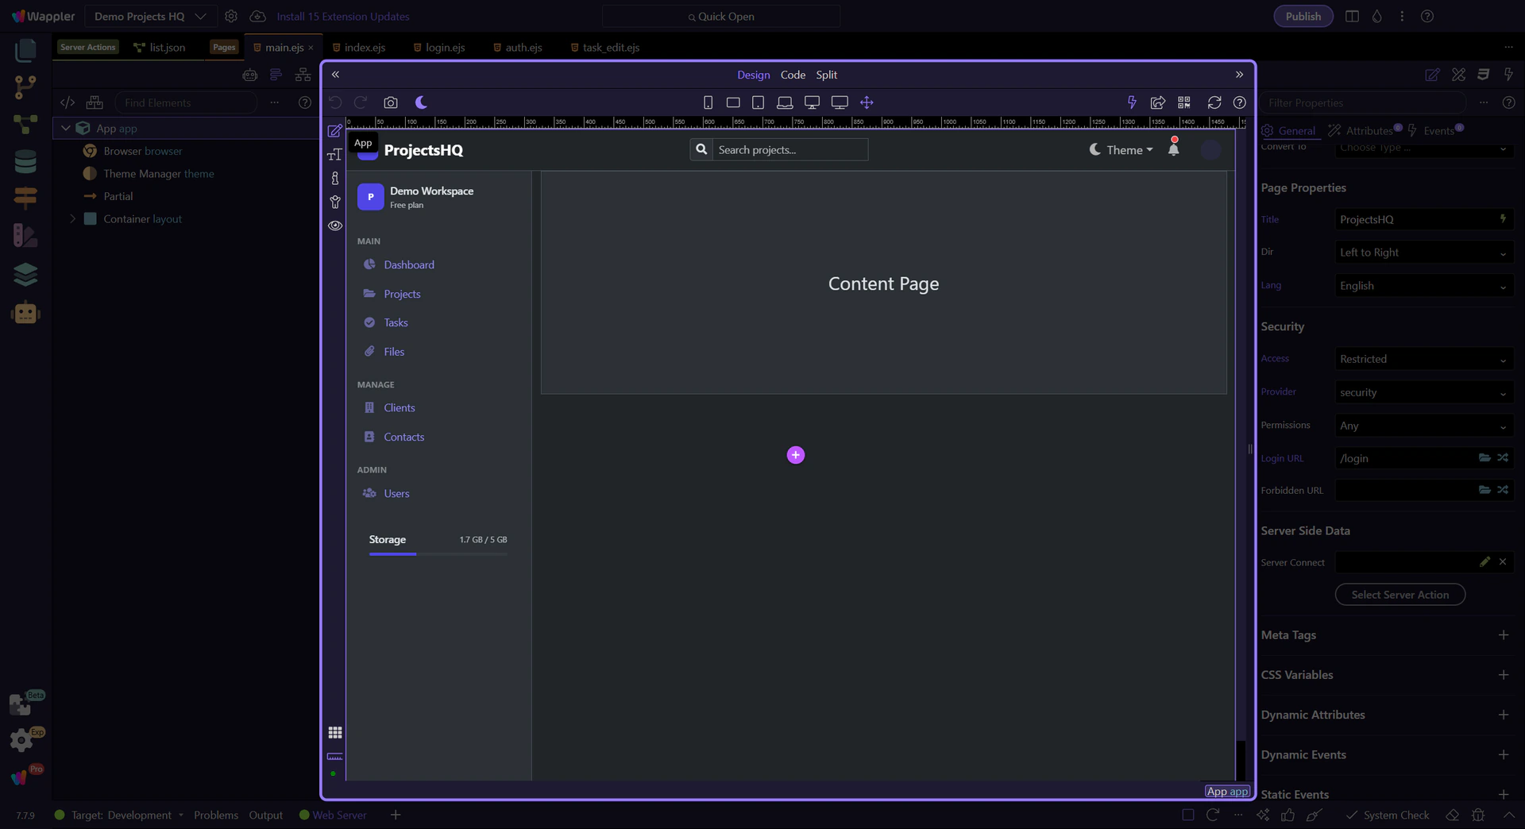The image size is (1525, 829).
Task: Open the robot AI assistant icon in sidebar
Action: point(25,313)
